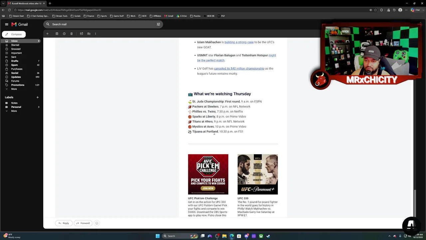
Task: Open the Sports bookmark folder
Action: (102, 16)
